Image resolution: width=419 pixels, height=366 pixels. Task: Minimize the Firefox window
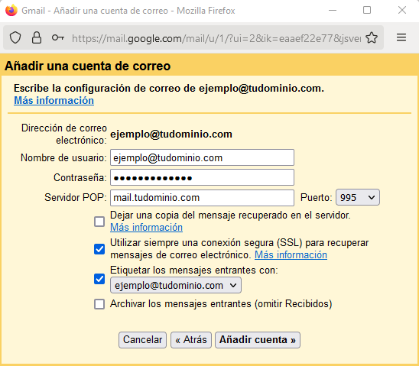(x=333, y=11)
